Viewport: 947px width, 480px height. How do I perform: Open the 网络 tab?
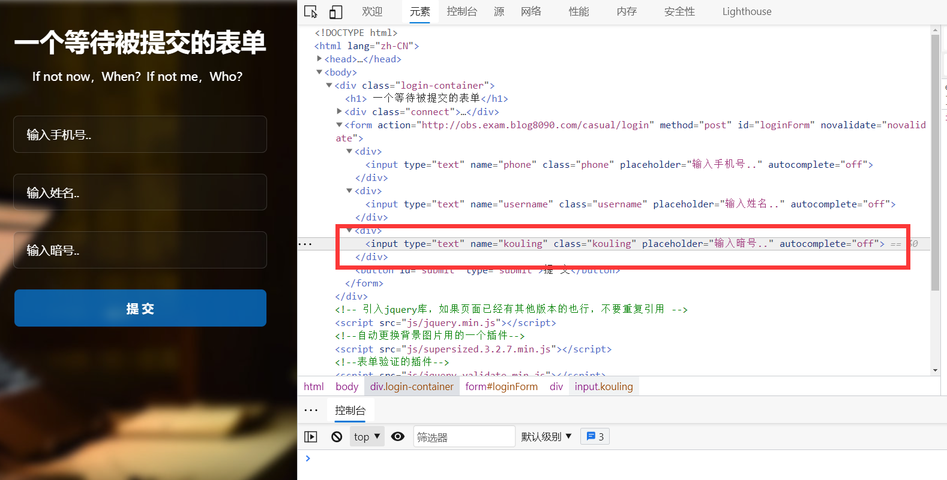coord(531,11)
